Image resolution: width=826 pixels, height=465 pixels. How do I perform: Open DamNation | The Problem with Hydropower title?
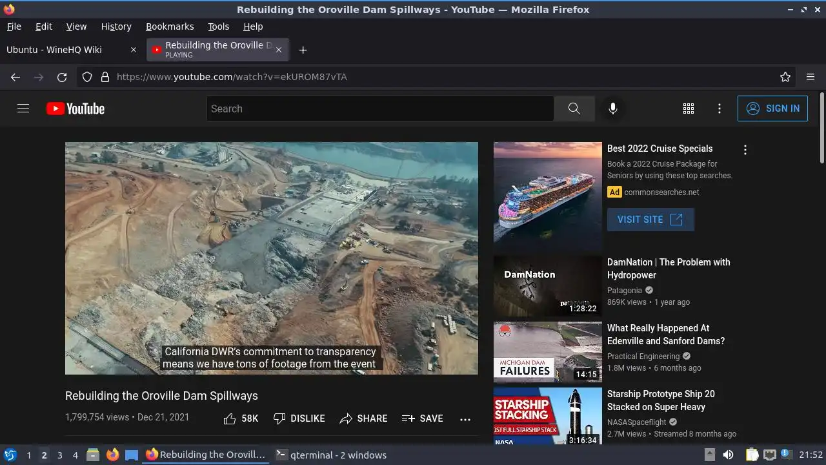tap(669, 269)
